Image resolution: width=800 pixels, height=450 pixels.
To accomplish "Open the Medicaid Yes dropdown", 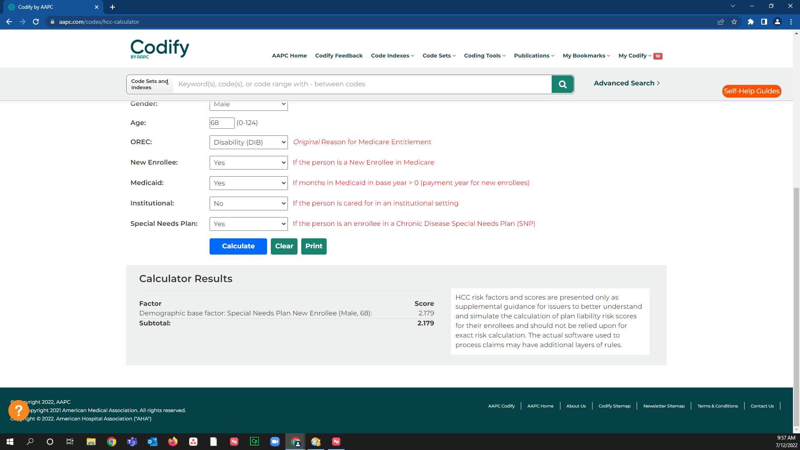I will point(248,183).
